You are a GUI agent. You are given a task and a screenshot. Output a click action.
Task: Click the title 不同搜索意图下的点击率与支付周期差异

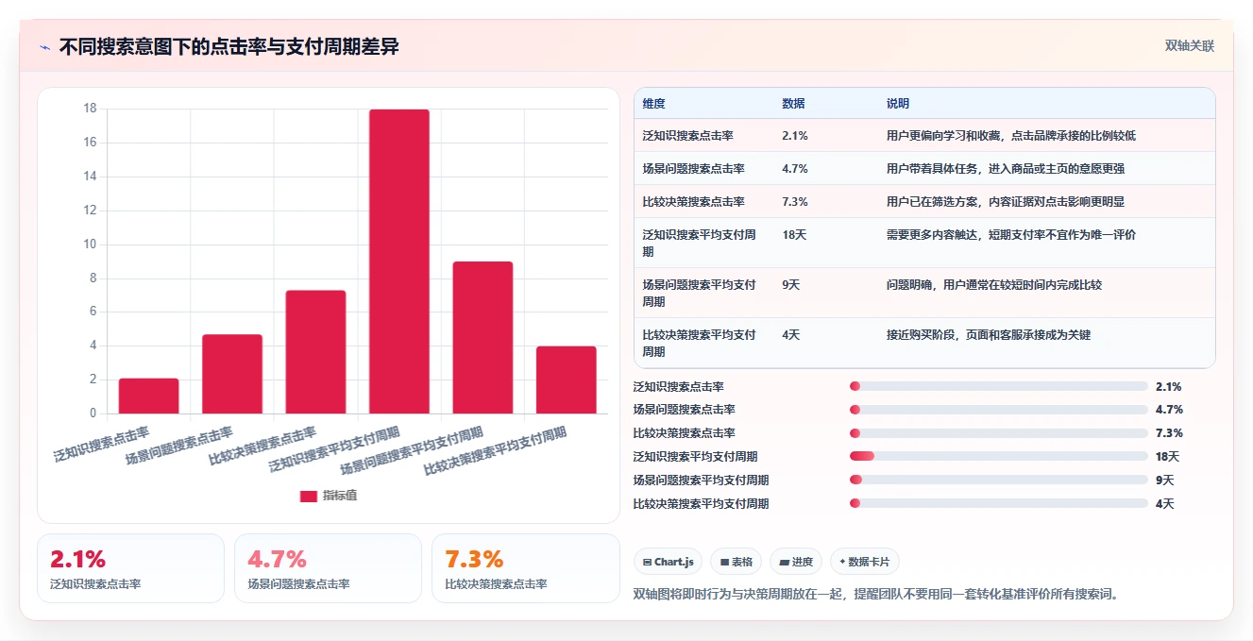point(229,47)
